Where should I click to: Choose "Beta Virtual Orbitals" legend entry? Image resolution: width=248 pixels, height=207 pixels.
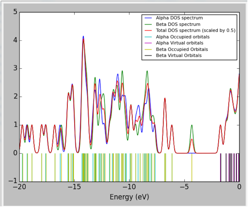[x=179, y=55]
